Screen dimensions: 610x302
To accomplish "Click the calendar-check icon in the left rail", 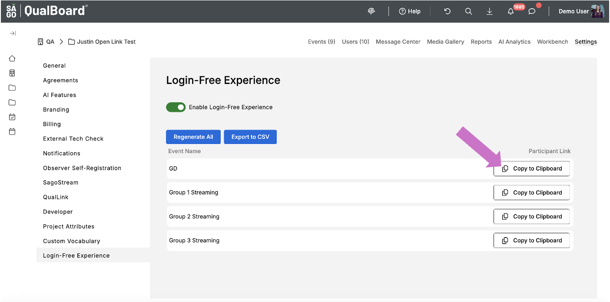I will pyautogui.click(x=12, y=117).
